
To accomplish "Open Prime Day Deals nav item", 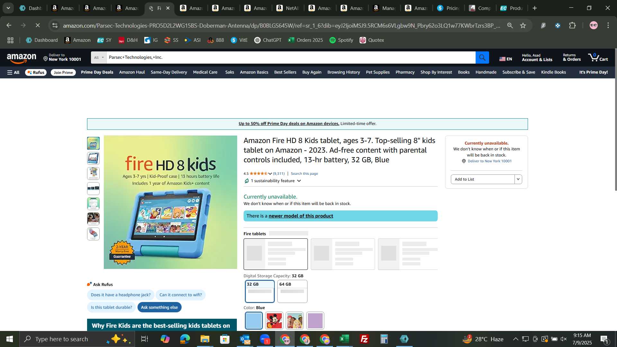I will (x=97, y=72).
